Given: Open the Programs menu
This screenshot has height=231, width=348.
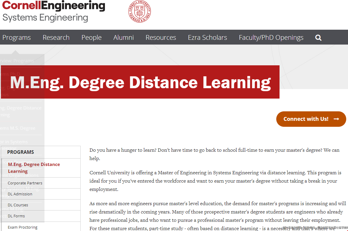Looking at the screenshot, I should point(17,37).
